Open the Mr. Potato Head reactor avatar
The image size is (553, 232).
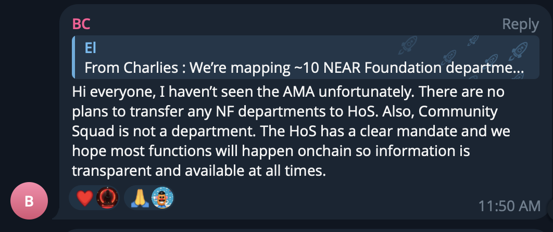pyautogui.click(x=162, y=198)
